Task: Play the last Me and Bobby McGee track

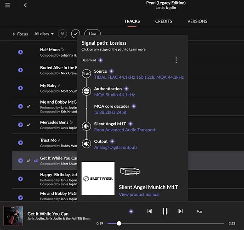Action: coord(21,198)
